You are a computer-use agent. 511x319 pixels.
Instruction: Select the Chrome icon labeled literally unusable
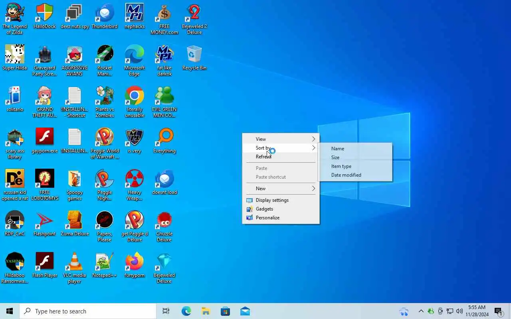pyautogui.click(x=135, y=102)
